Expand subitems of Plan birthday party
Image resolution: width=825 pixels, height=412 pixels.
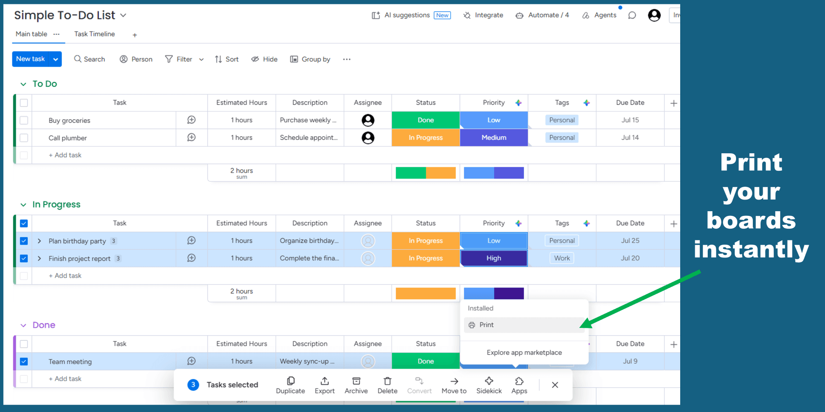[39, 241]
